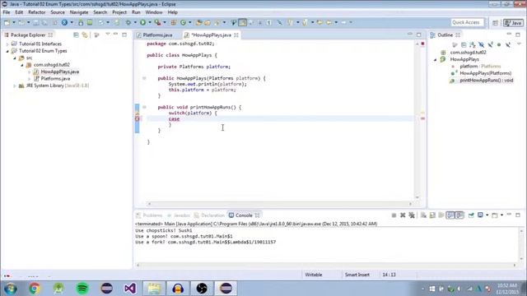Click the Save toolbar icon

coord(36,22)
